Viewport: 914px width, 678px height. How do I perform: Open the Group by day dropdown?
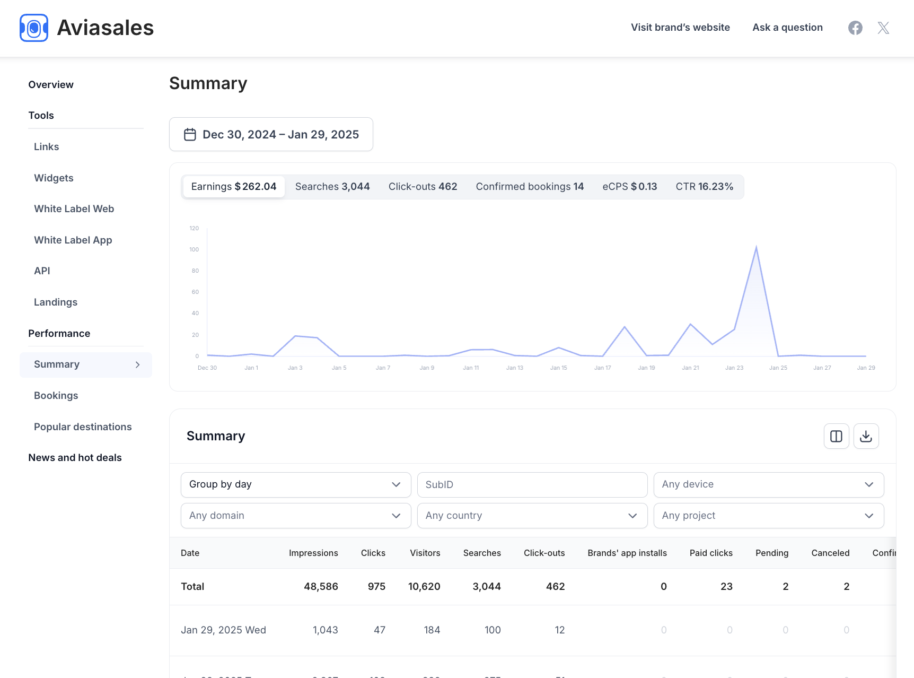pyautogui.click(x=296, y=485)
